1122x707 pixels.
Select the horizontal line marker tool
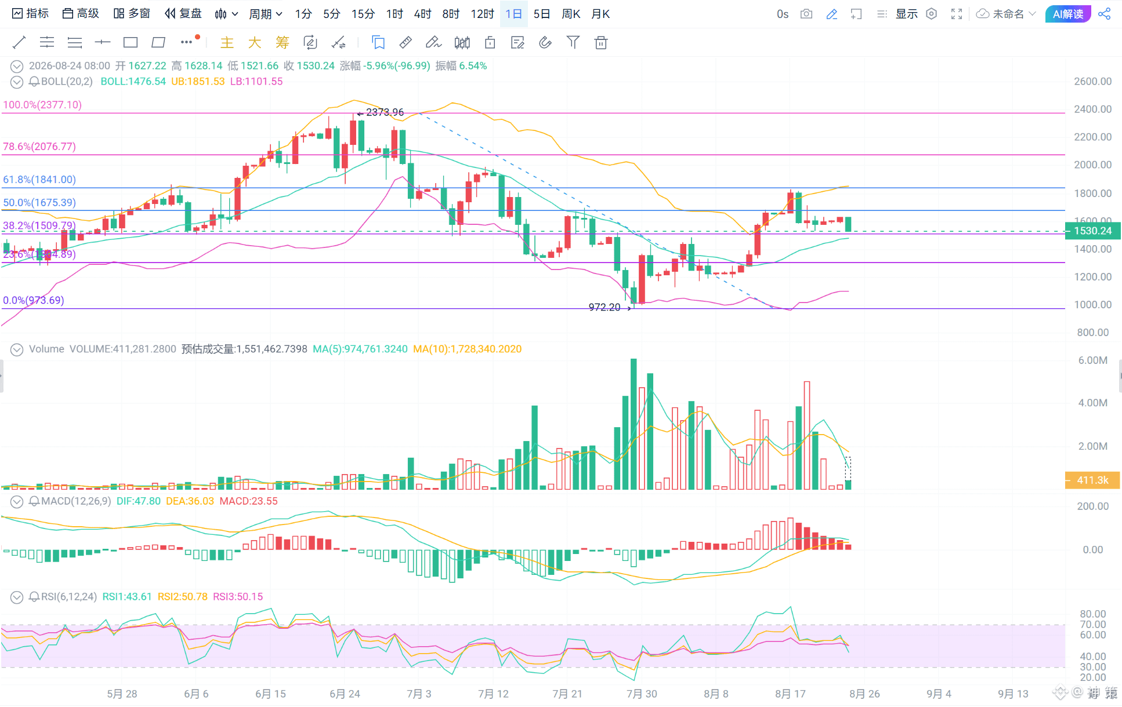coord(103,42)
